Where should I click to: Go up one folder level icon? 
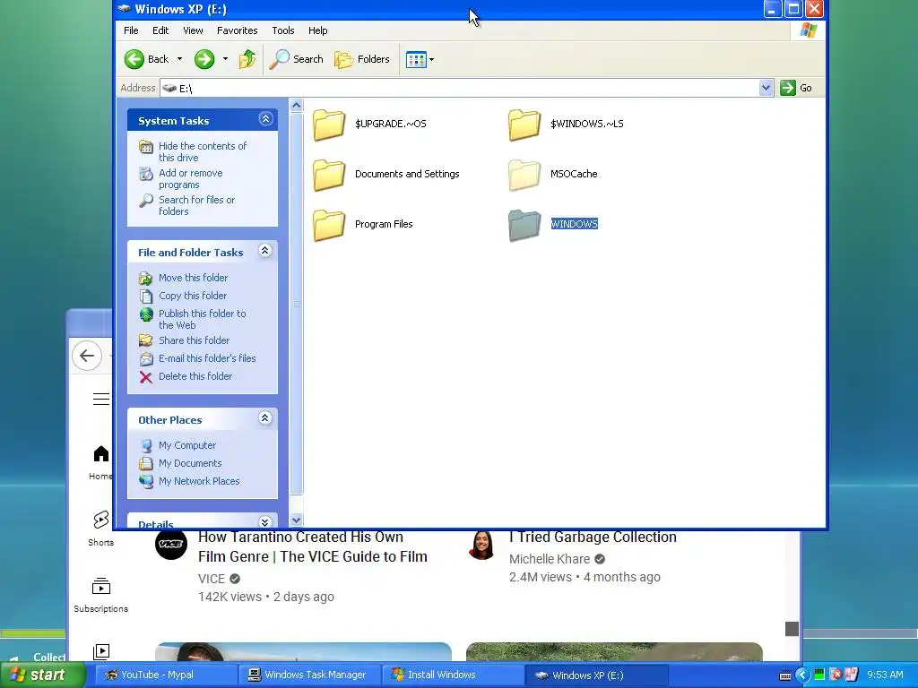pos(247,59)
